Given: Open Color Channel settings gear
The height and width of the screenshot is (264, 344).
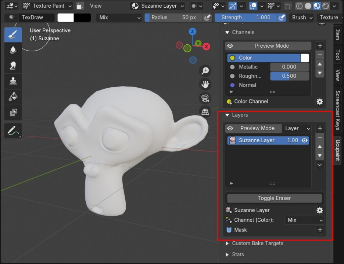Looking at the screenshot, I should (320, 102).
